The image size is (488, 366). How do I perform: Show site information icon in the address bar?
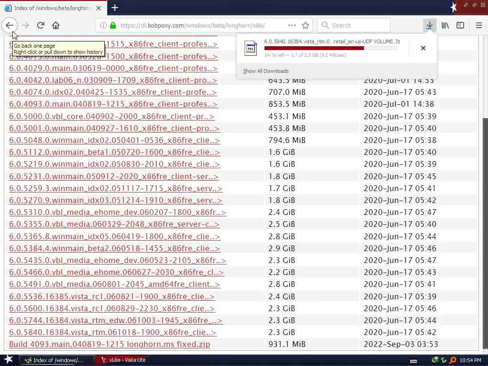pyautogui.click(x=103, y=26)
